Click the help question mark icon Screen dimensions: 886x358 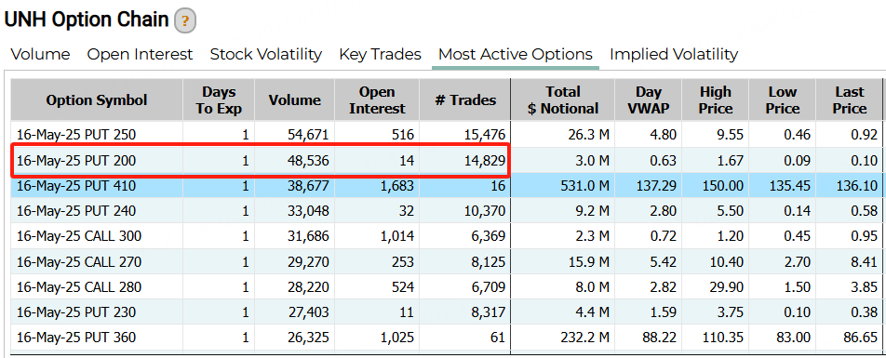185,21
